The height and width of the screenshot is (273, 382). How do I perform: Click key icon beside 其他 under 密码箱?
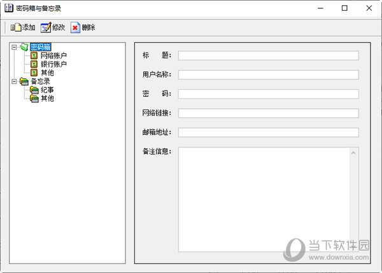tap(34, 73)
